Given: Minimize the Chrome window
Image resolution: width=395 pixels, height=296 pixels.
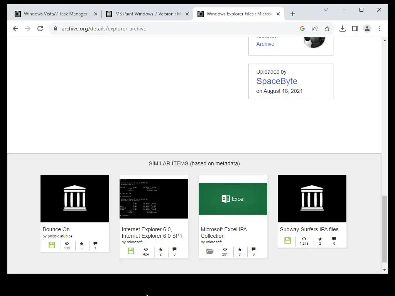Looking at the screenshot, I should click(344, 10).
